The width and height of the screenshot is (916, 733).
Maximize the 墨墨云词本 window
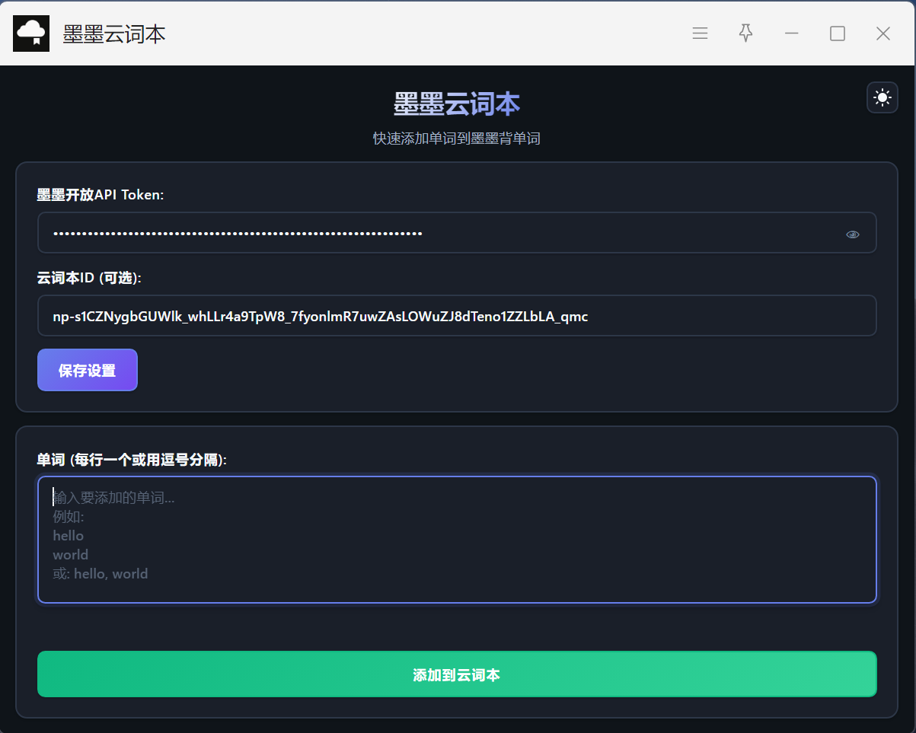tap(838, 33)
